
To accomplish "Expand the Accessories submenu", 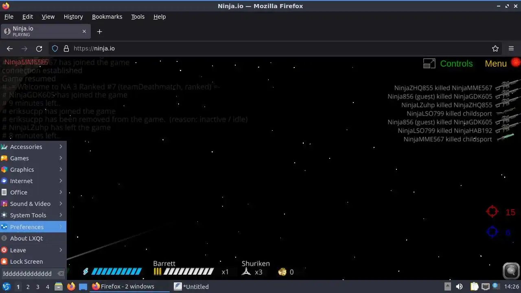I will (33, 146).
